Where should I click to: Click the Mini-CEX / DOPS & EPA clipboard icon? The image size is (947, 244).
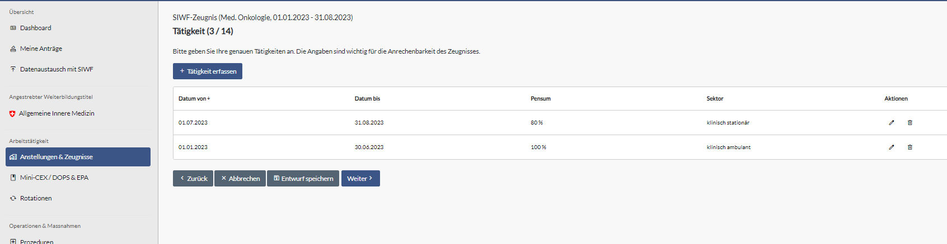click(13, 178)
